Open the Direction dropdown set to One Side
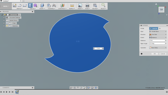This screenshot has width=168, height=95. 158,35
